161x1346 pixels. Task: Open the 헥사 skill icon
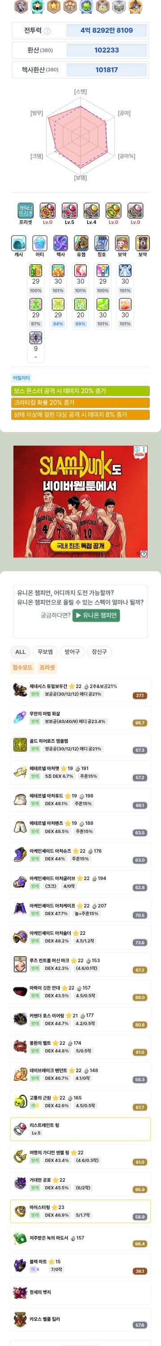point(60,243)
